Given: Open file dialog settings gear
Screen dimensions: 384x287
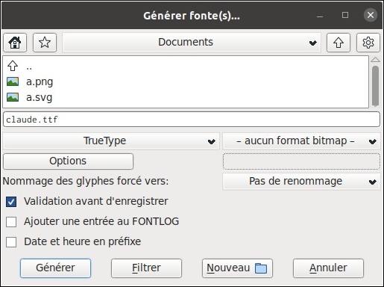Looking at the screenshot, I should tap(368, 43).
